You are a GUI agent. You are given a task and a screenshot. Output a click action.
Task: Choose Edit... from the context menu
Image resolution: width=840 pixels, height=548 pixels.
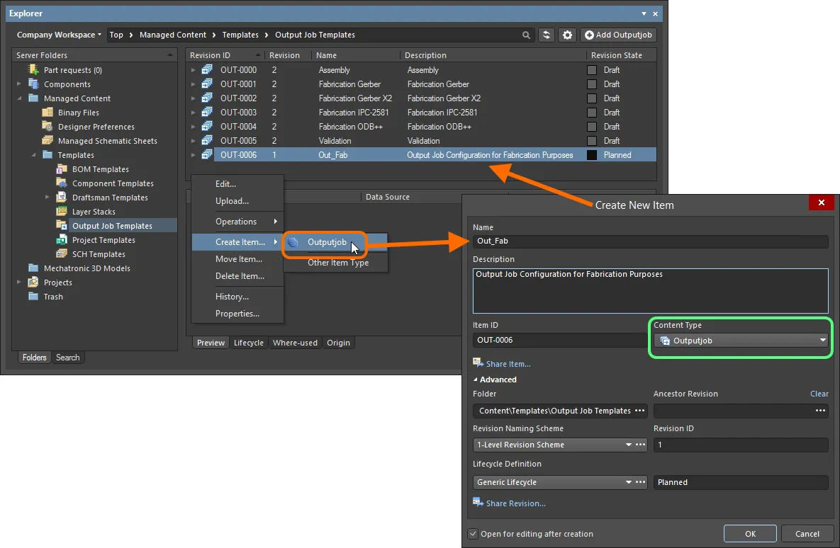click(237, 183)
